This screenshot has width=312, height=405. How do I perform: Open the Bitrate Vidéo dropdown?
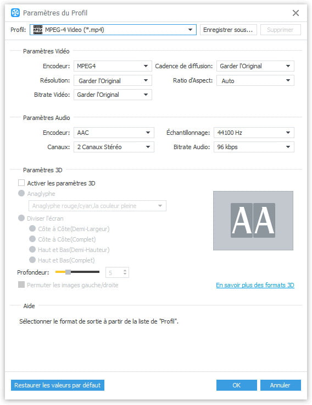pos(113,95)
